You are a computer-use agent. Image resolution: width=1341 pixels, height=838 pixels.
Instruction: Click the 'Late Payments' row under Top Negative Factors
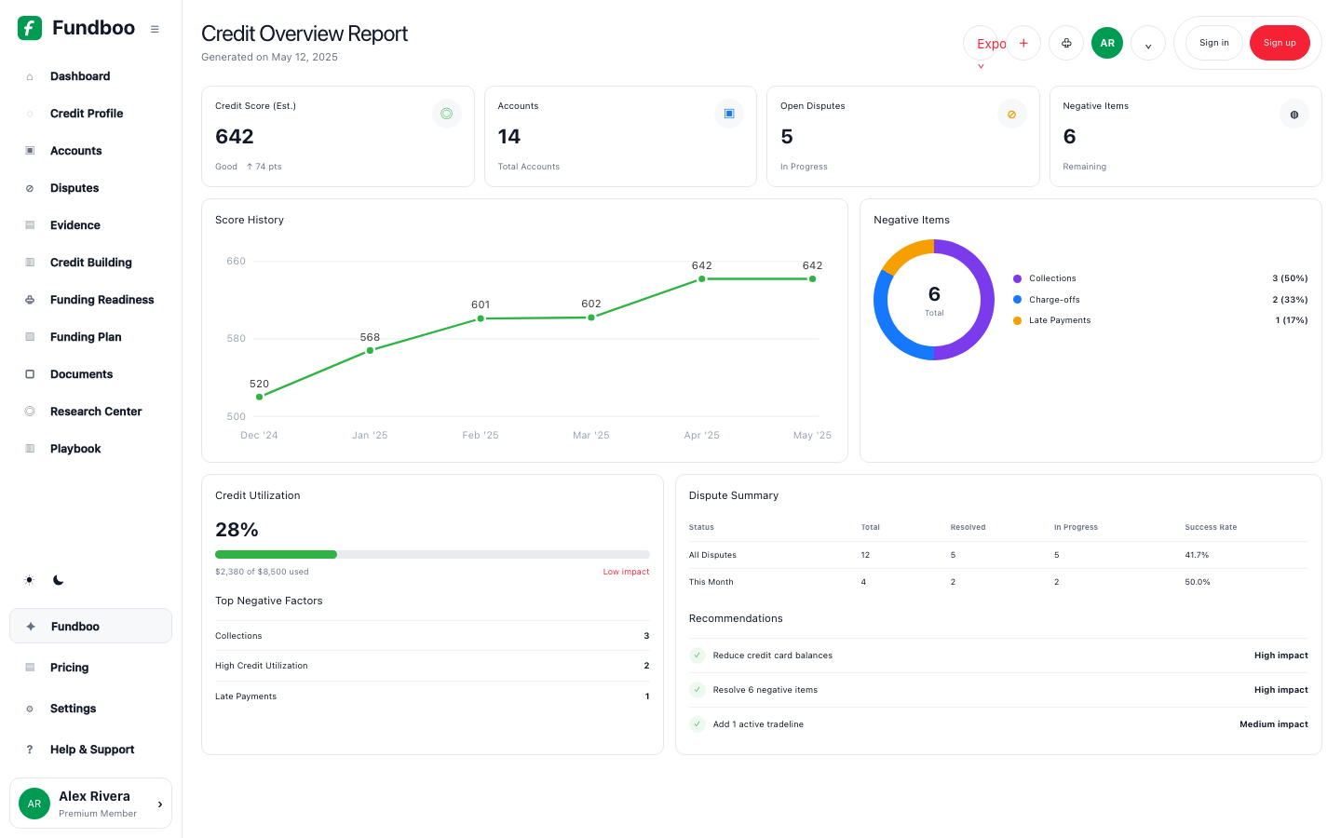point(432,696)
